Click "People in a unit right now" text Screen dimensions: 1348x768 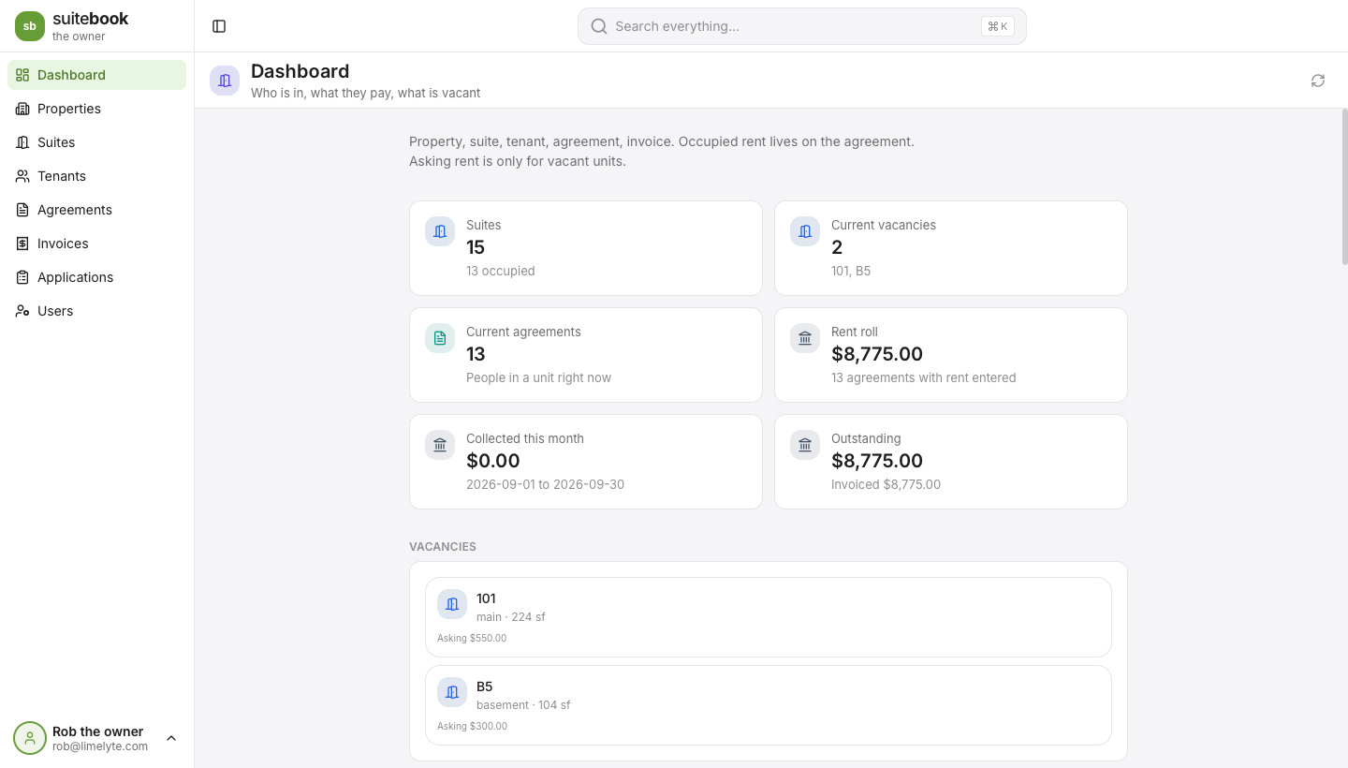tap(538, 377)
